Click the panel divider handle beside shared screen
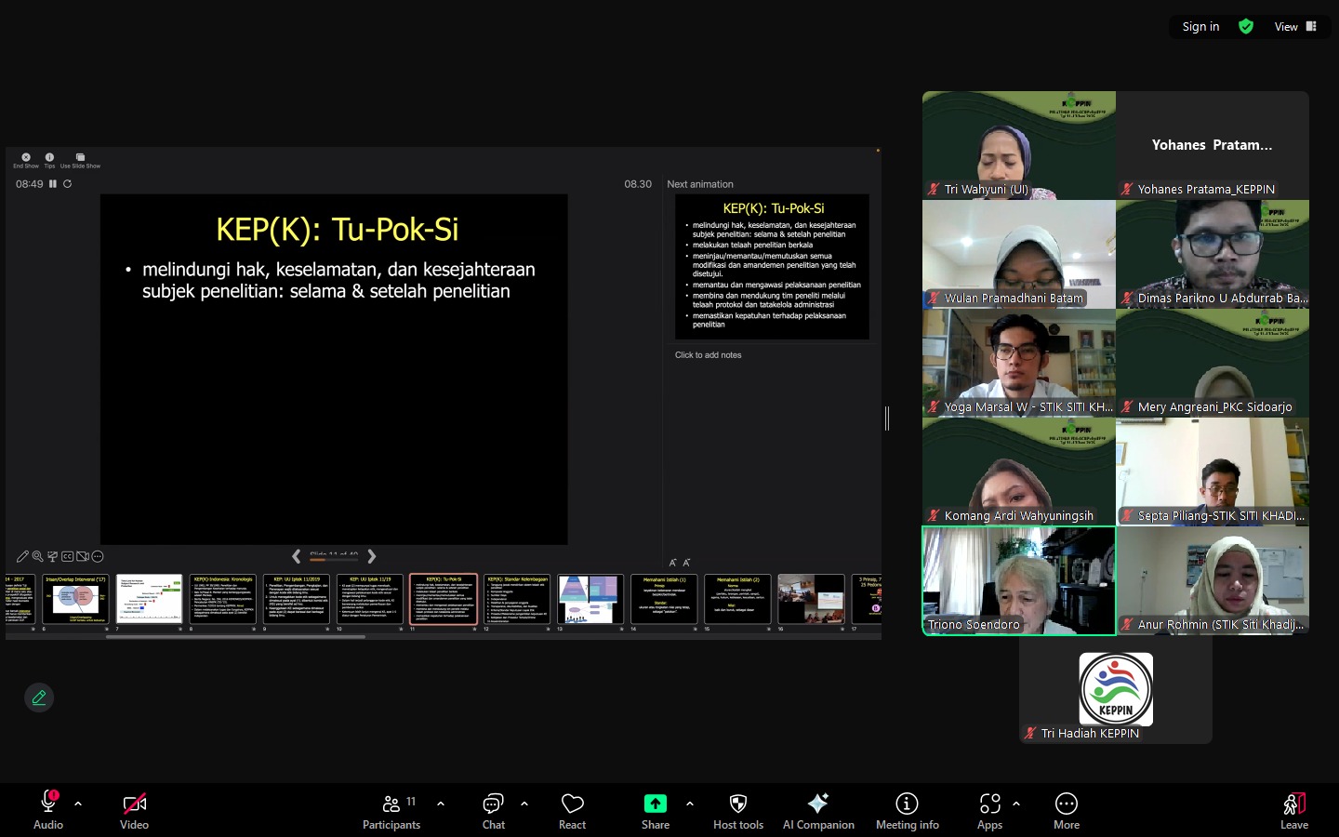The image size is (1339, 837). pyautogui.click(x=887, y=418)
